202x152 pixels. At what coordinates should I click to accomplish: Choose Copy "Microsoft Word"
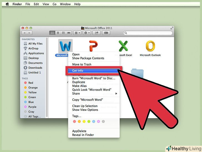pos(94,100)
